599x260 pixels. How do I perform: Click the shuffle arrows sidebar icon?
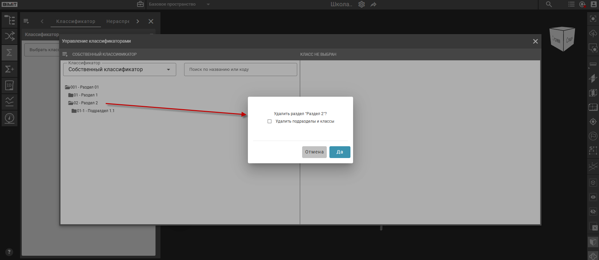(x=10, y=36)
